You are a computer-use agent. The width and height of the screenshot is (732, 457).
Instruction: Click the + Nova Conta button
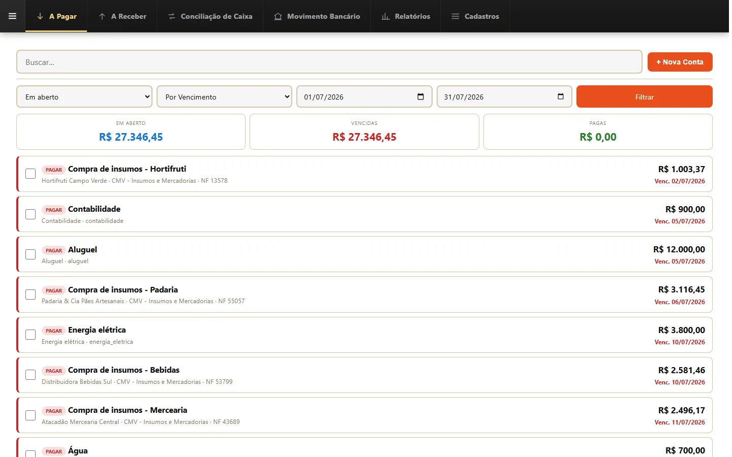point(680,62)
